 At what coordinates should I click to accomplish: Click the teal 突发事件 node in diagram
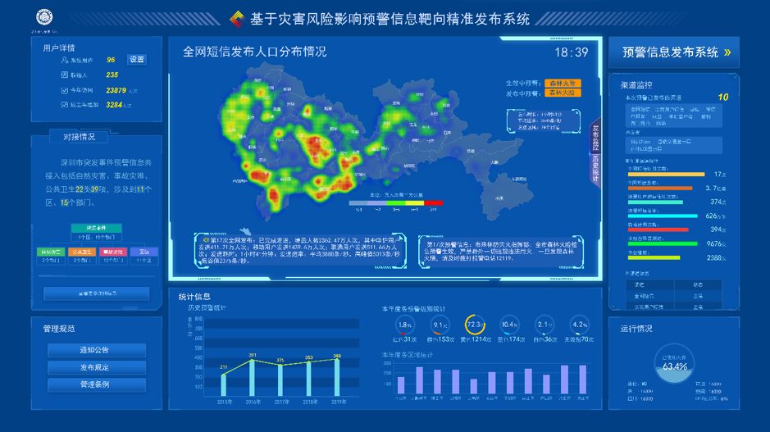[x=96, y=228]
